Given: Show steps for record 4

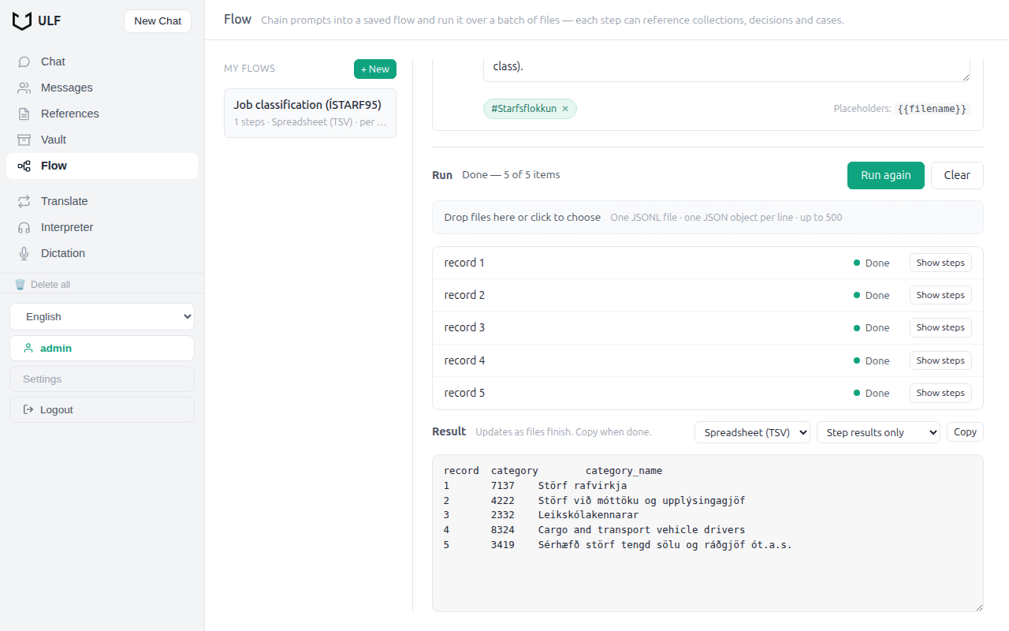Looking at the screenshot, I should (x=940, y=360).
